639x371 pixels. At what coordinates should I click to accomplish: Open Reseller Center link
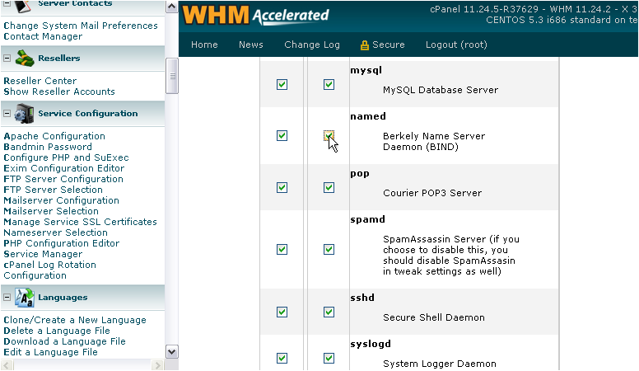click(x=40, y=81)
